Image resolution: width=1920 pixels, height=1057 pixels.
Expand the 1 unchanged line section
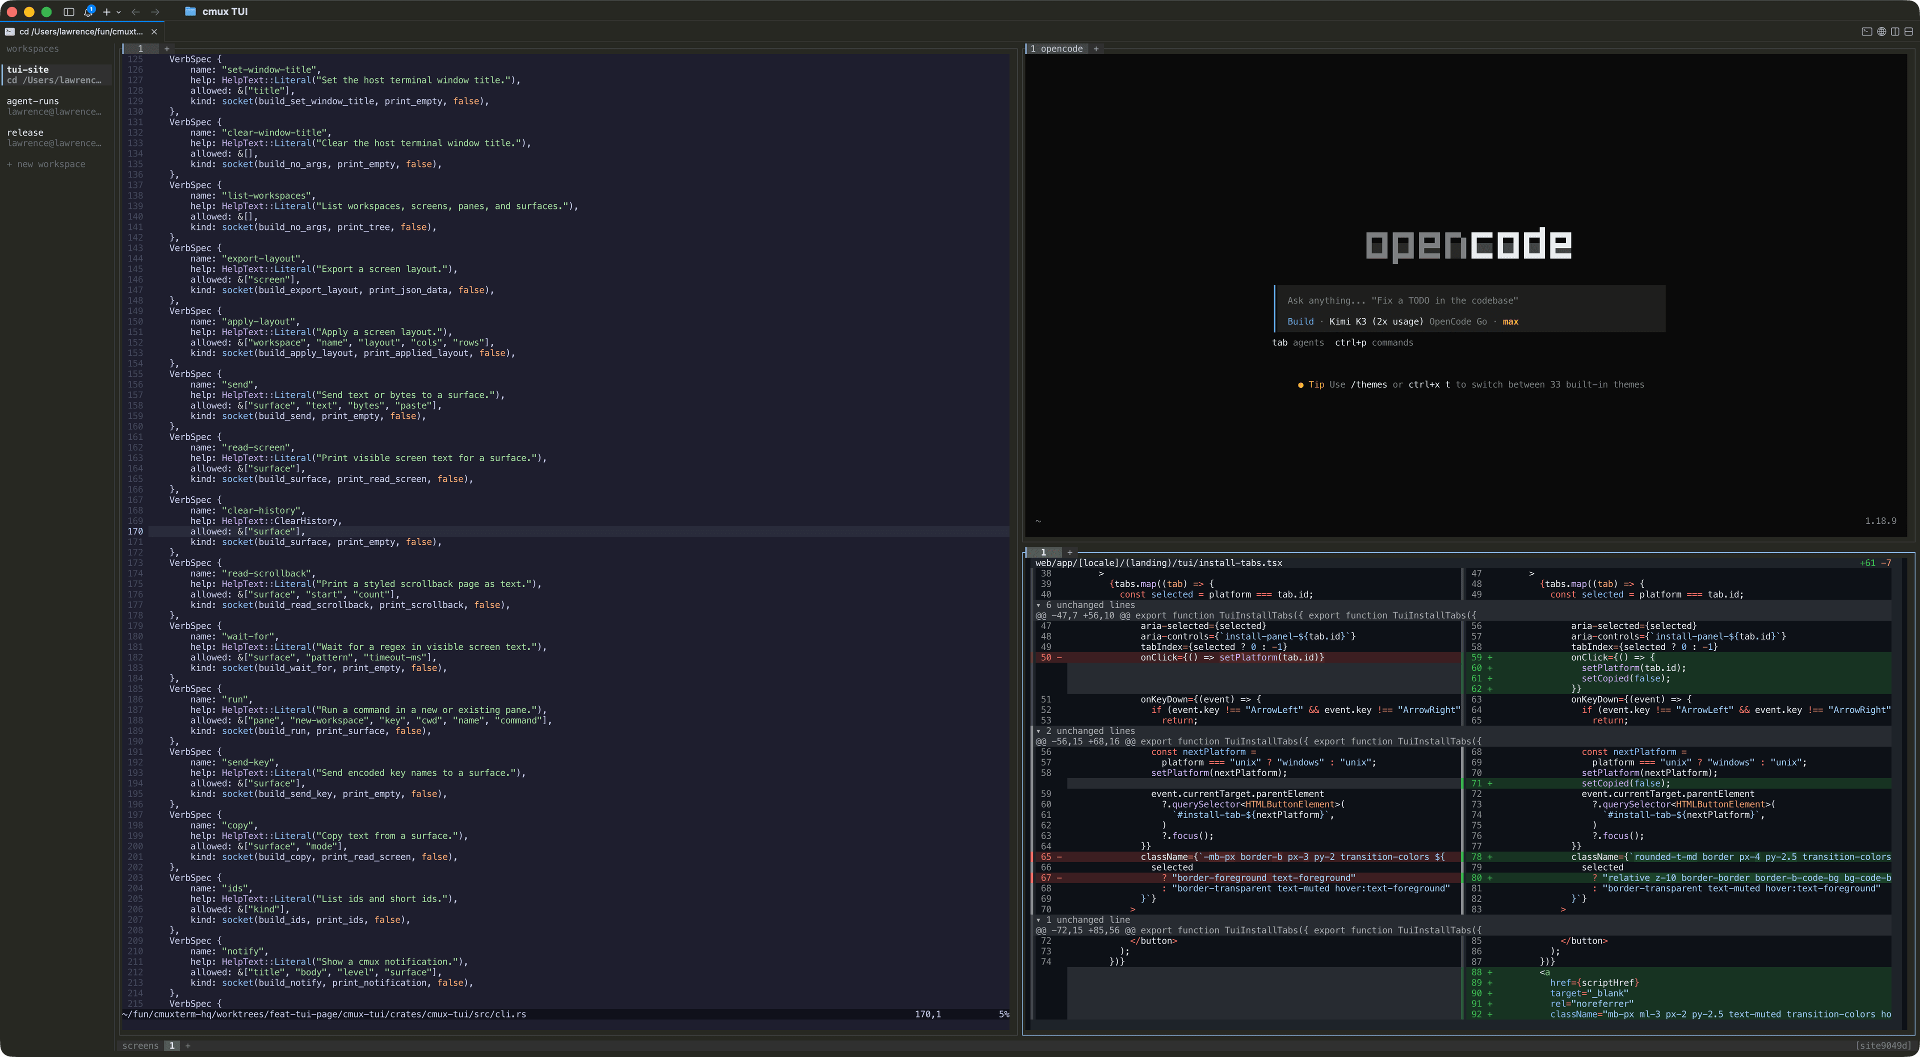[1083, 919]
